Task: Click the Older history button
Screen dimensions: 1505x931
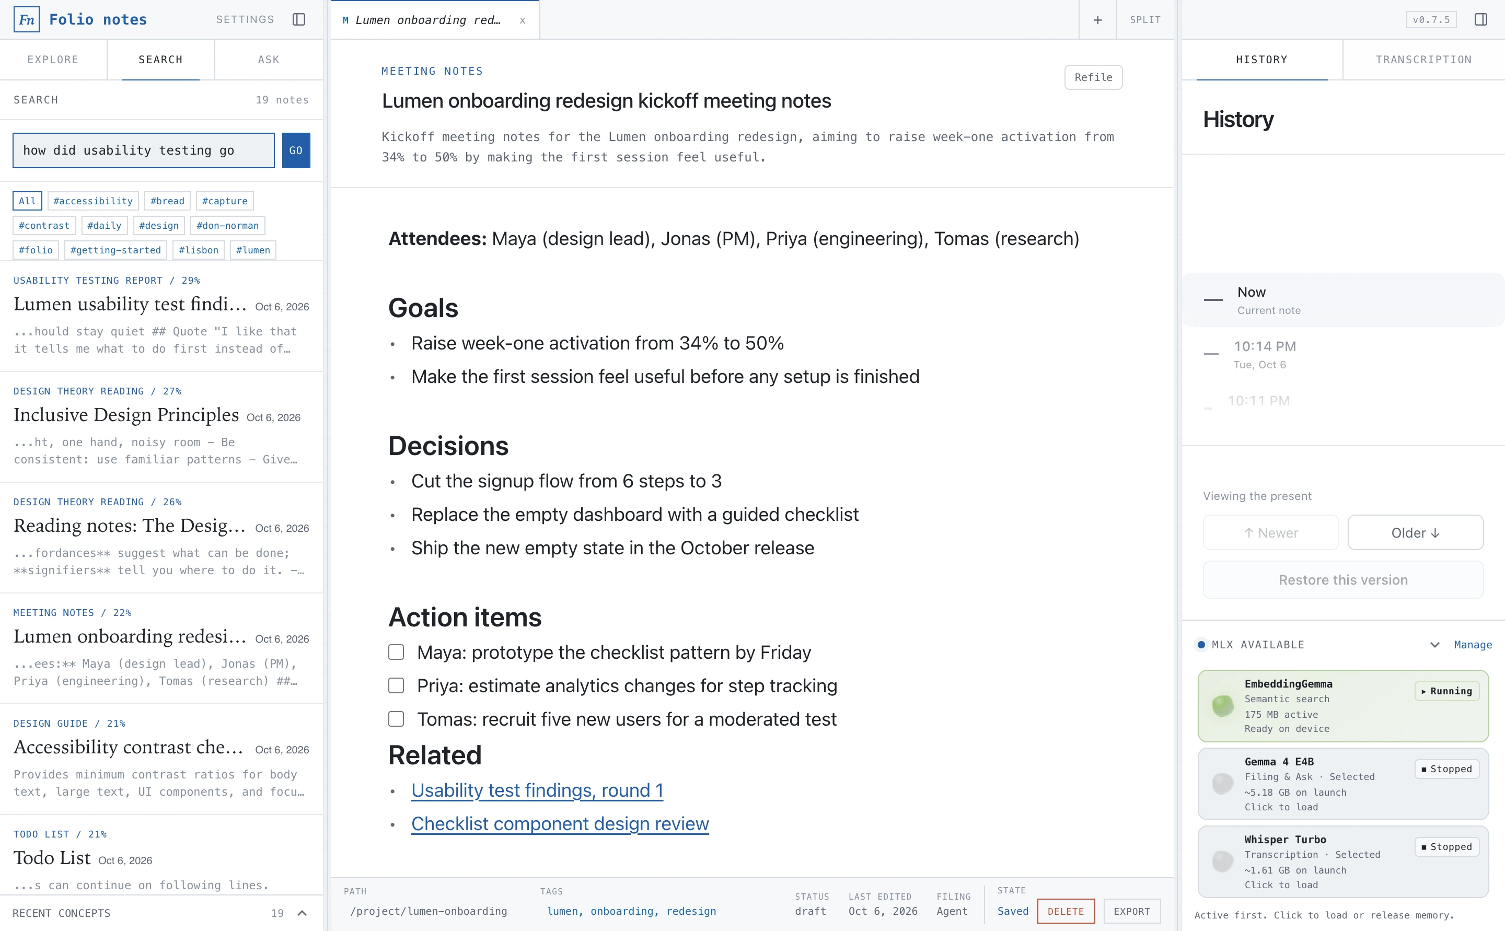Action: (1415, 532)
